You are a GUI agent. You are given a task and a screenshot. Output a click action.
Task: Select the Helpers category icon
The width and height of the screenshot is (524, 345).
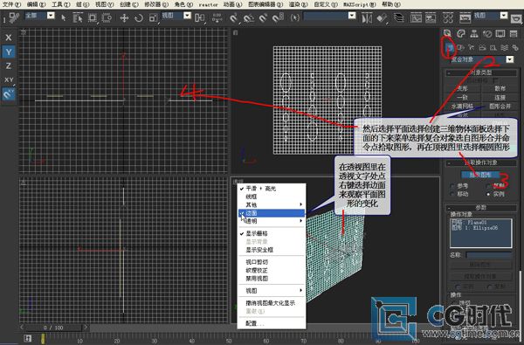click(x=493, y=48)
